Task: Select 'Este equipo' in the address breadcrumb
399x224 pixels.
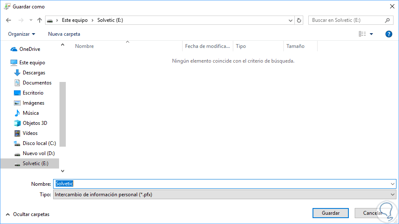Action: coord(75,20)
